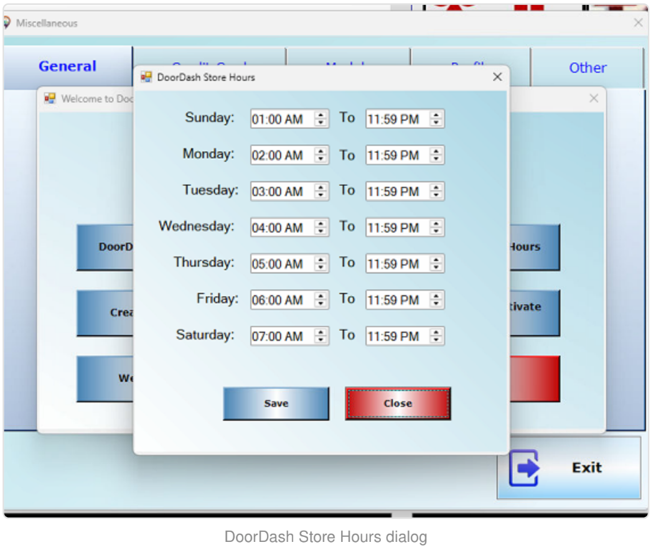
Task: Adjust the Tuesday opening time spinner
Action: [321, 191]
